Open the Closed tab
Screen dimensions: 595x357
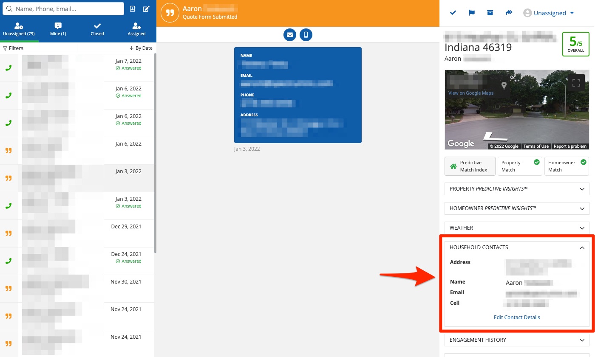point(97,29)
